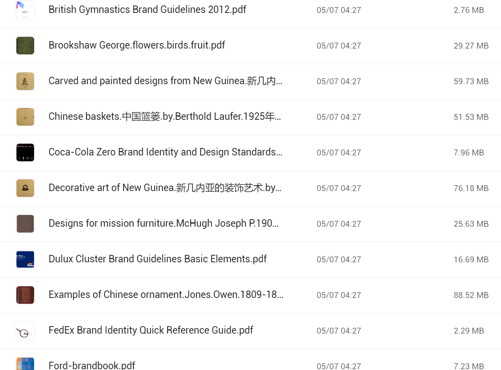Click the 2.29 MB size of FedEx guide
Screen dimensions: 501x370
[x=469, y=331]
